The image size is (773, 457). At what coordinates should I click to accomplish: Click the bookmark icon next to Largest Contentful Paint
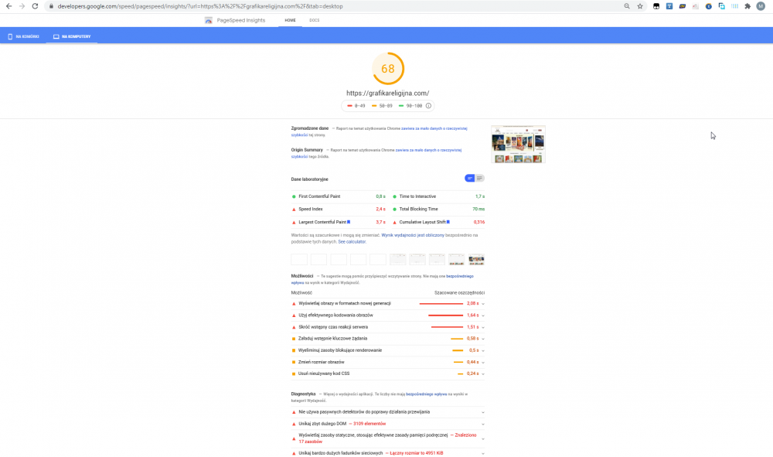pyautogui.click(x=349, y=222)
